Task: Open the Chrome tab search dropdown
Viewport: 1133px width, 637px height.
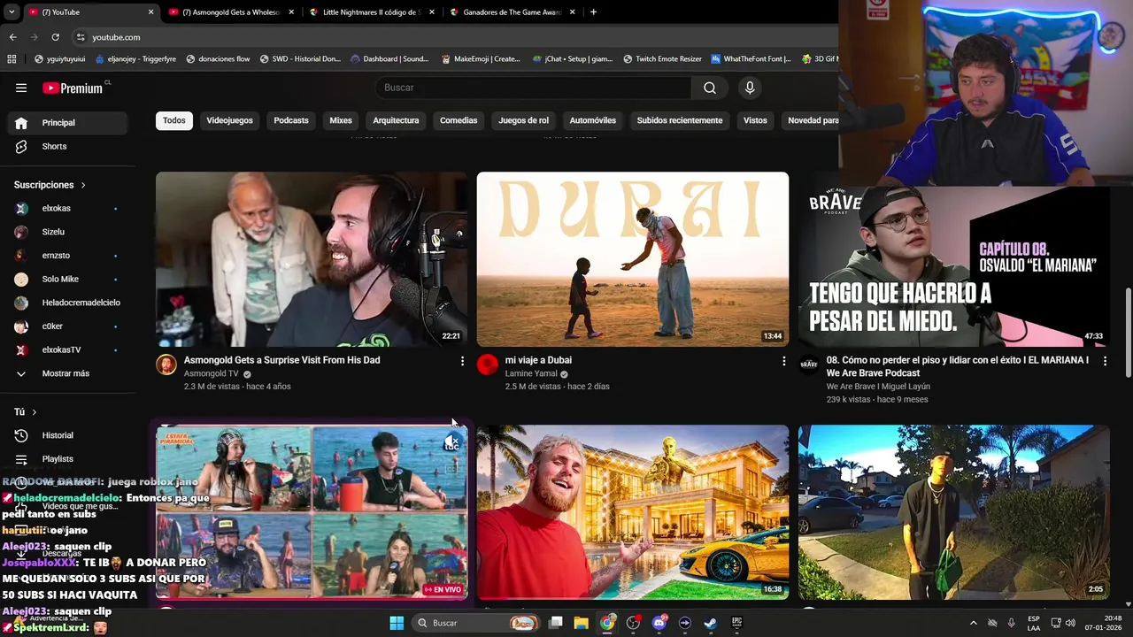Action: 12,12
